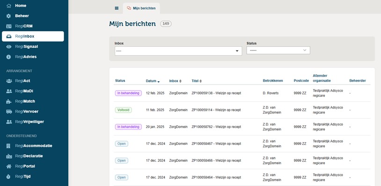Click the Mijn berichten page heading
This screenshot has width=381, height=186.
pyautogui.click(x=132, y=24)
